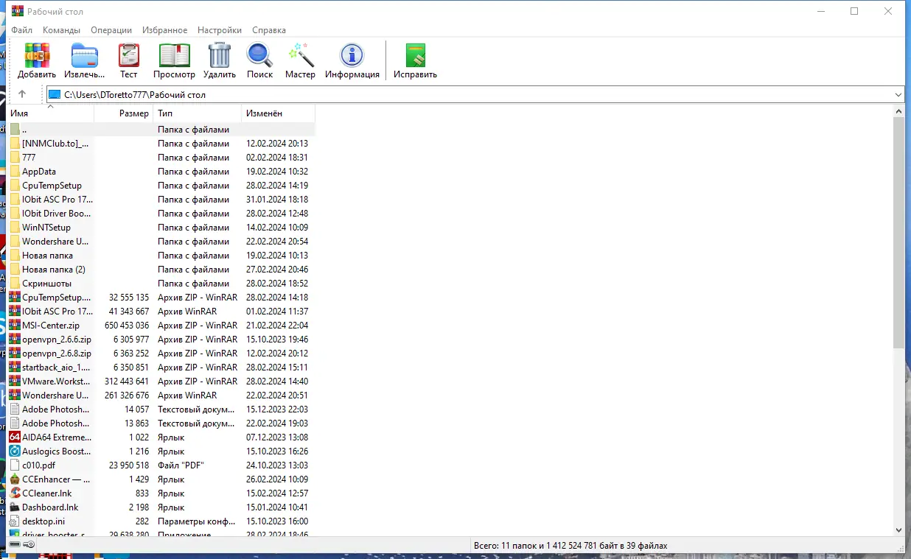This screenshot has height=559, width=911.
Task: Select the [NNMClub.to]_ folder row
Action: [x=161, y=143]
